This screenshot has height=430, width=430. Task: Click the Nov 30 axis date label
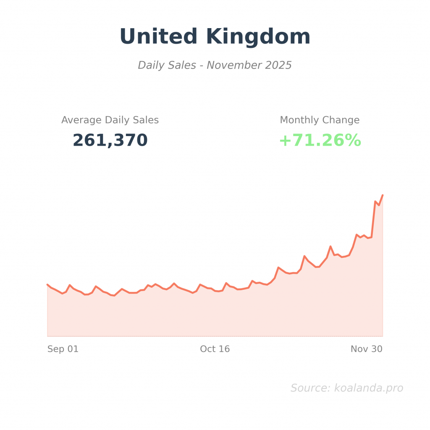click(366, 349)
